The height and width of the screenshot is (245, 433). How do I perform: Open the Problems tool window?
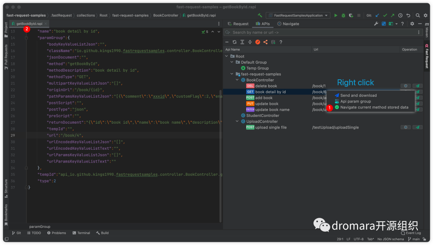point(57,233)
